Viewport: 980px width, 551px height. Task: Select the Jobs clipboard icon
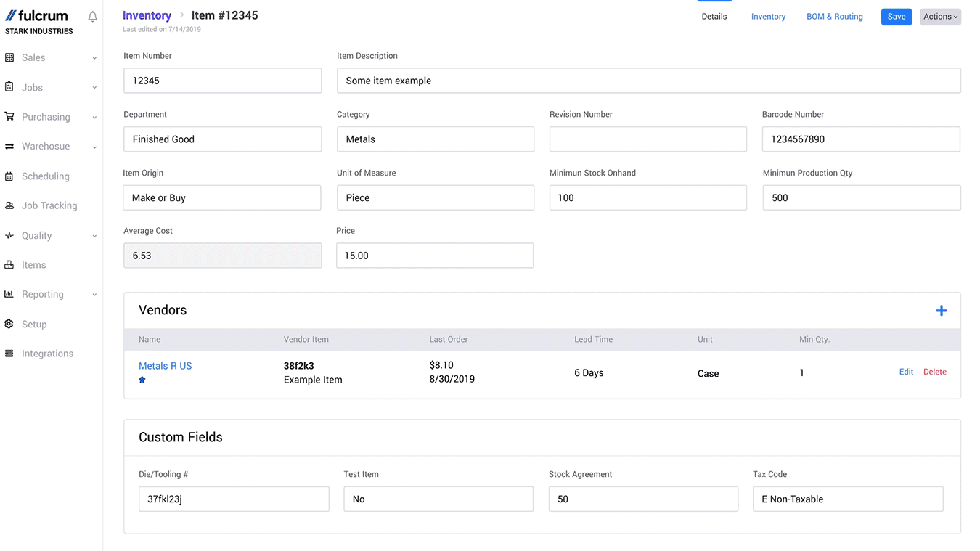[x=10, y=87]
